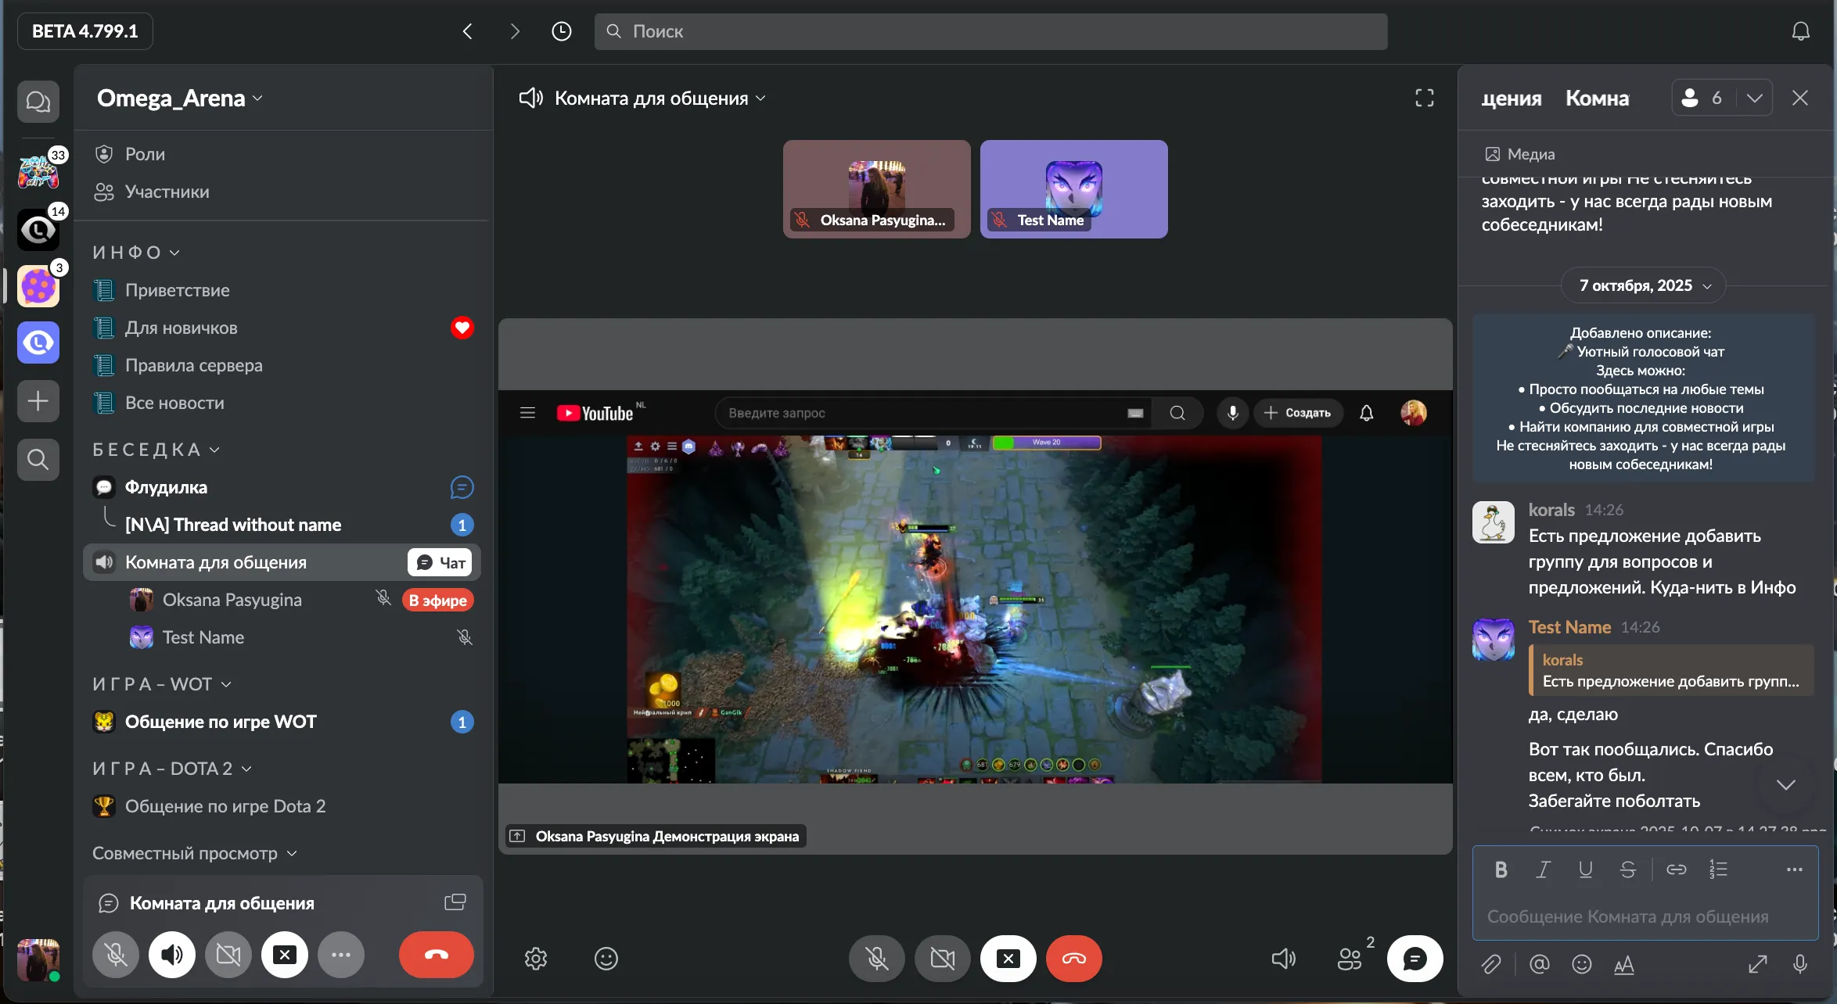Open the history clock icon
Image resolution: width=1837 pixels, height=1004 pixels.
(x=561, y=31)
